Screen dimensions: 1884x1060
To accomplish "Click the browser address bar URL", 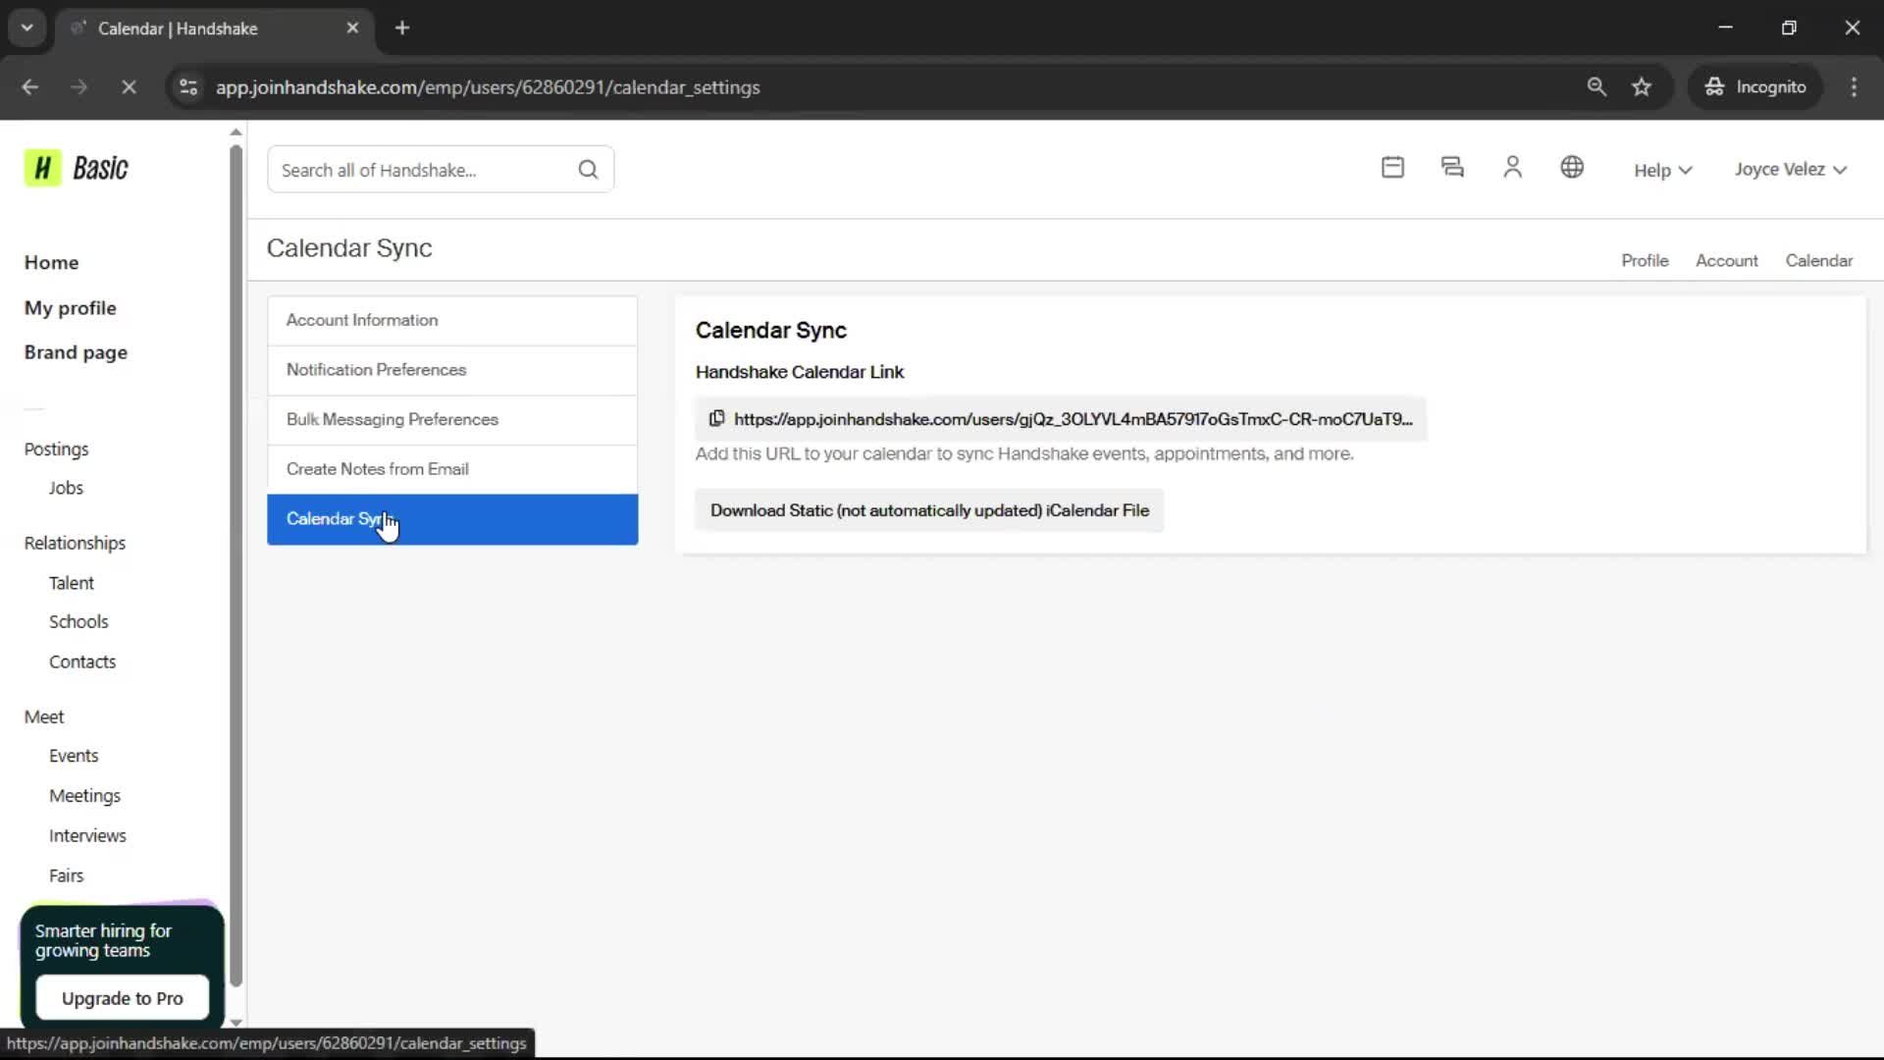I will pyautogui.click(x=488, y=87).
